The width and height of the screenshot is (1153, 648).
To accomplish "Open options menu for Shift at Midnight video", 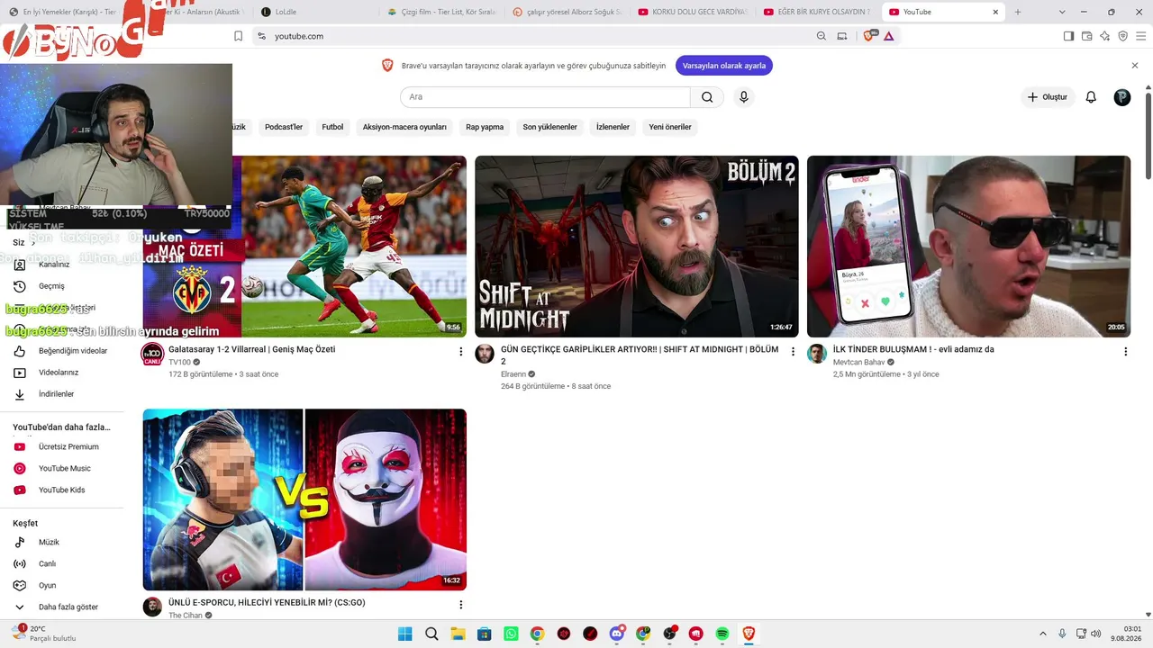I will tap(794, 352).
